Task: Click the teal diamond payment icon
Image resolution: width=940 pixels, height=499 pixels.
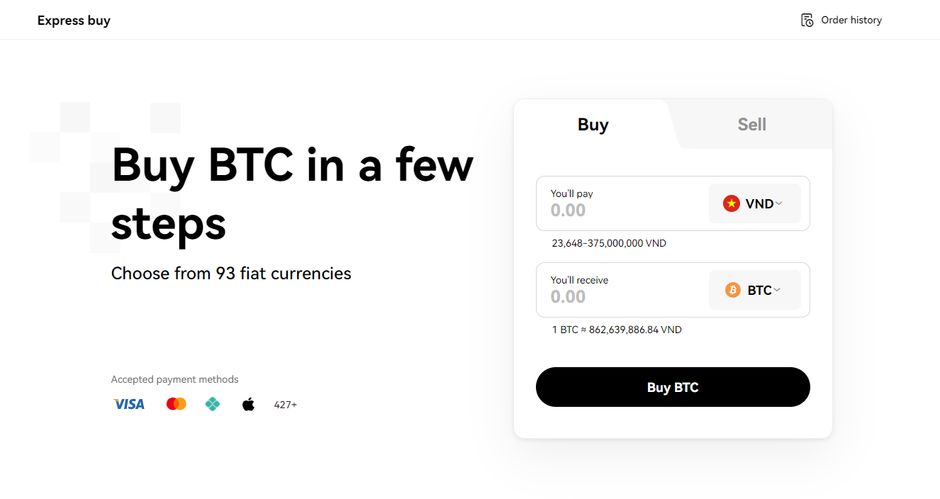Action: (x=212, y=404)
